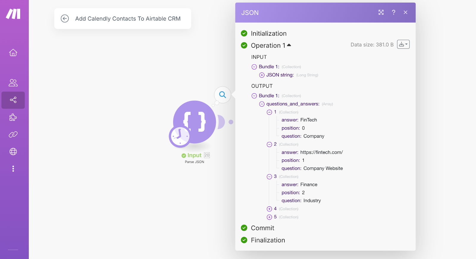The image size is (476, 259).
Task: Click the clock schedule icon on module
Action: [180, 136]
